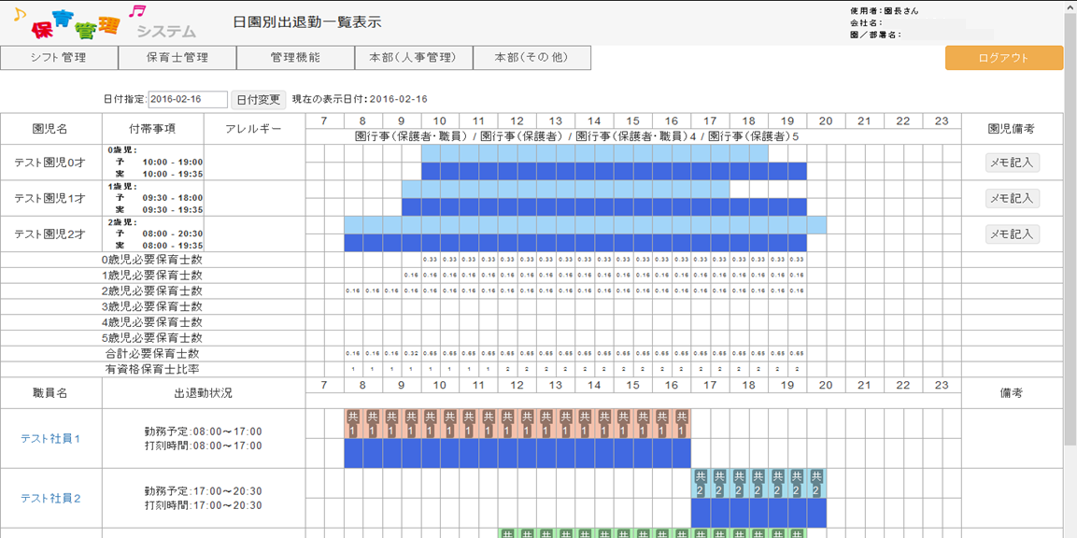1077x538 pixels.
Task: Click the 日付指定 date input field
Action: pyautogui.click(x=188, y=100)
